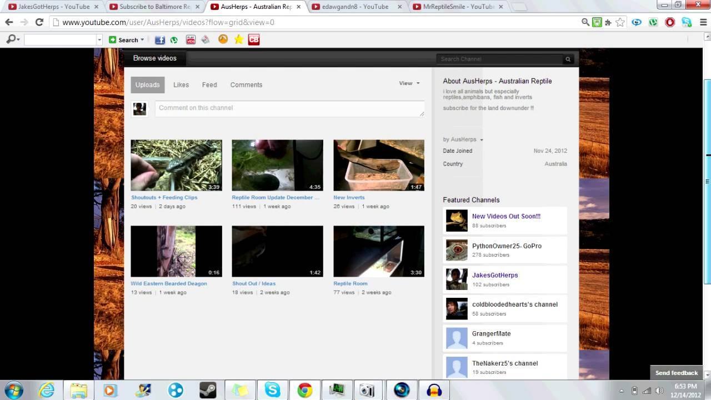Open Windows Media Player from the taskbar
This screenshot has width=711, height=400.
pyautogui.click(x=109, y=390)
